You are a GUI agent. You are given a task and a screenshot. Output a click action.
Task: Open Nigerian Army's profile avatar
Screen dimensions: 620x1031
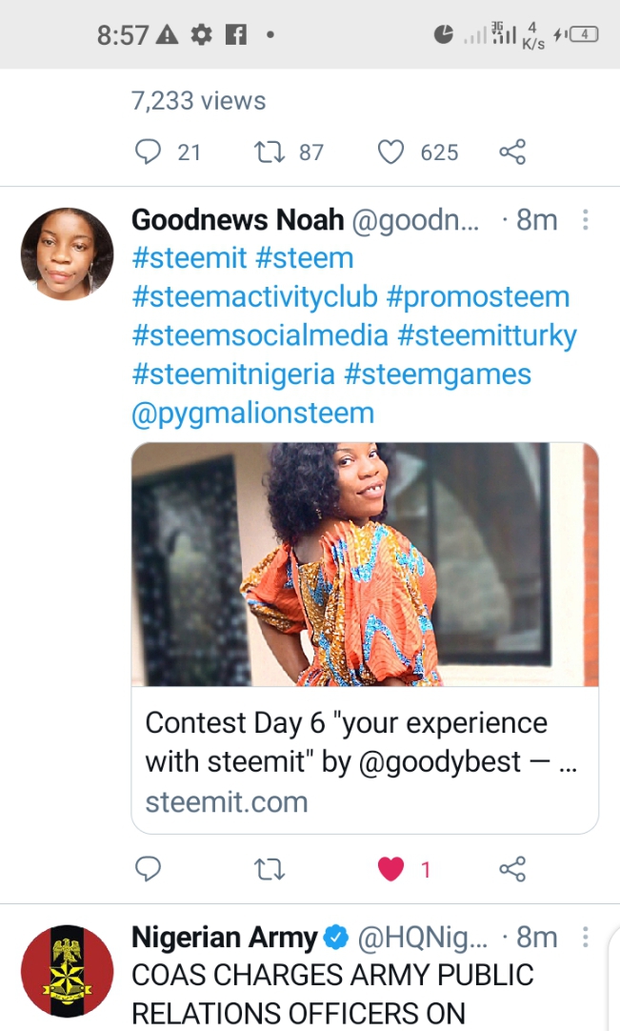click(67, 971)
